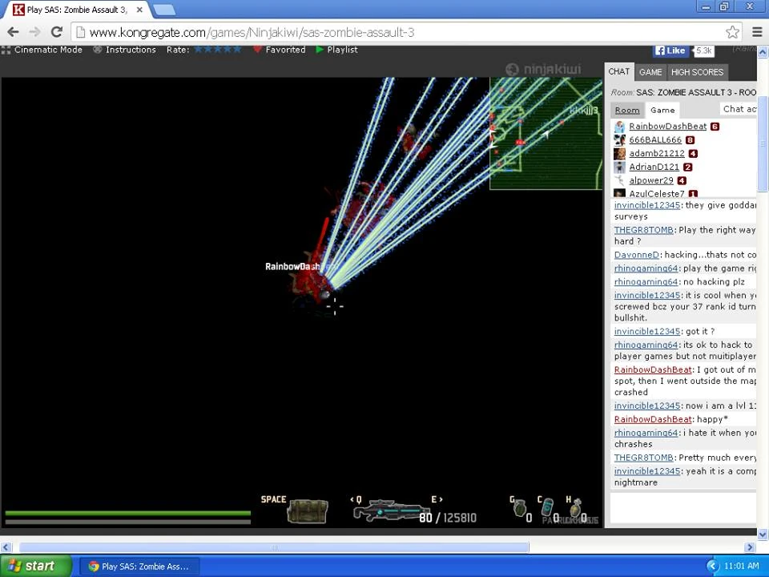Rate the game five stars
This screenshot has height=577, width=769.
tap(236, 49)
